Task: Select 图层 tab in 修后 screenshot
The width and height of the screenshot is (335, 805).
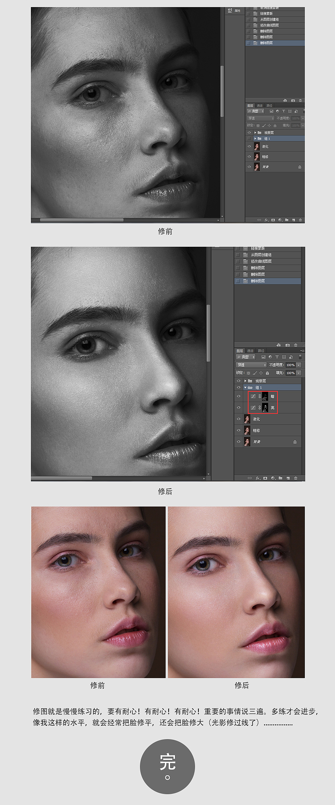Action: (x=239, y=351)
